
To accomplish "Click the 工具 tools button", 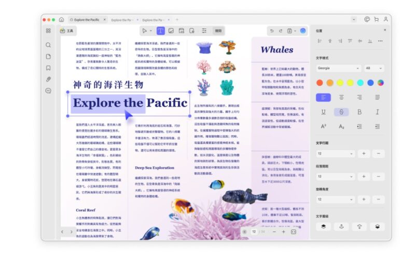I will pos(66,31).
